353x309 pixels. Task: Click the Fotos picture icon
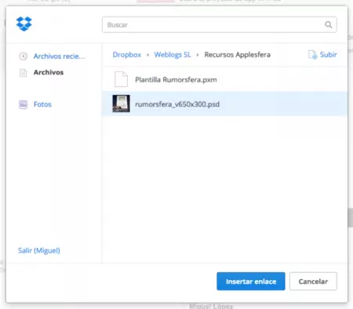pyautogui.click(x=23, y=104)
